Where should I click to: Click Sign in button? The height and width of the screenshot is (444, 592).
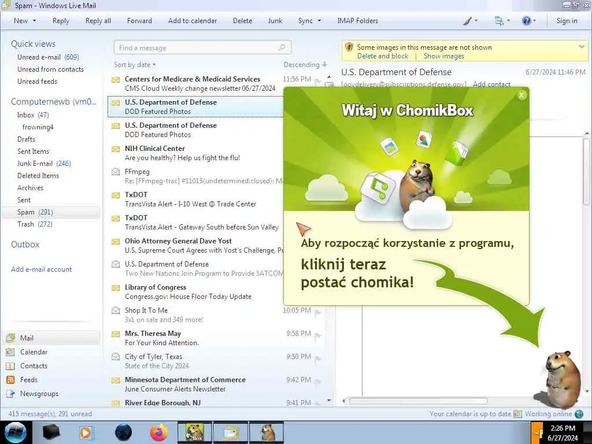[567, 21]
